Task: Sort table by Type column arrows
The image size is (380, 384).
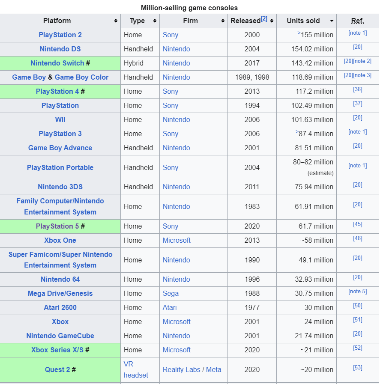Action: pyautogui.click(x=155, y=21)
